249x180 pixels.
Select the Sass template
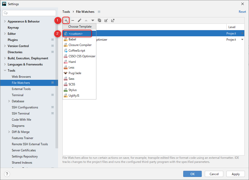click(79, 79)
